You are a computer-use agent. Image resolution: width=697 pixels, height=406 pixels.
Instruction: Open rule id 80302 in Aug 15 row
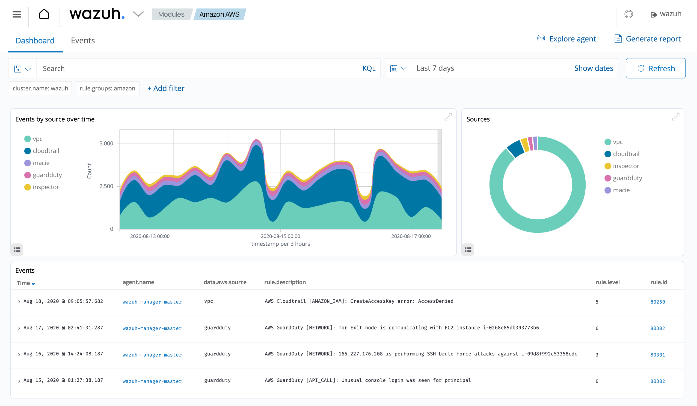pyautogui.click(x=658, y=381)
